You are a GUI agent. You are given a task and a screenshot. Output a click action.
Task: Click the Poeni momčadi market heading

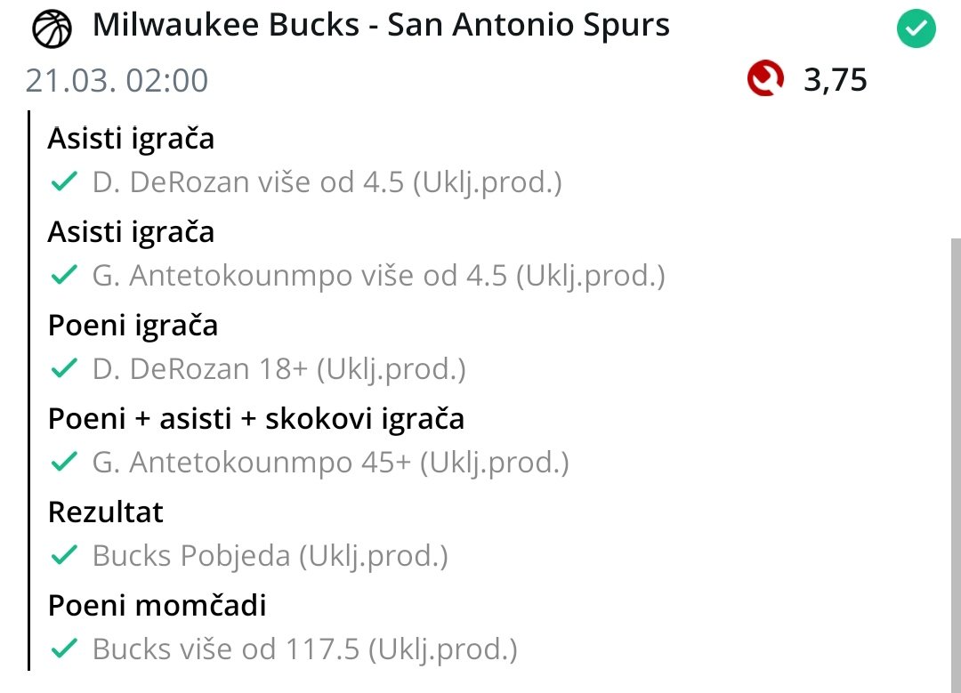tap(157, 606)
